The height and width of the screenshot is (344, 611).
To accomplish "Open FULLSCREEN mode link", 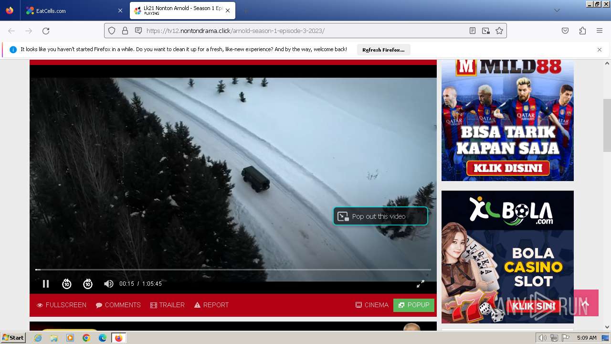I will (62, 305).
